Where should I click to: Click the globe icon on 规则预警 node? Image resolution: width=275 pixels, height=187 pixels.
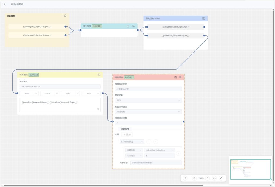coord(180,77)
